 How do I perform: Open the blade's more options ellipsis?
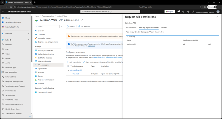pos(86,20)
